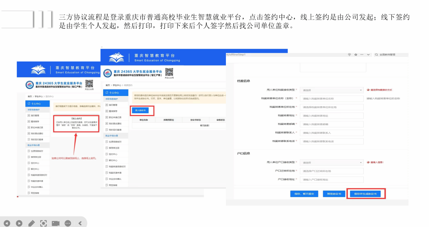Focus the 档案转寄地址 input field
Screen dimensions: 429x227
click(332, 116)
